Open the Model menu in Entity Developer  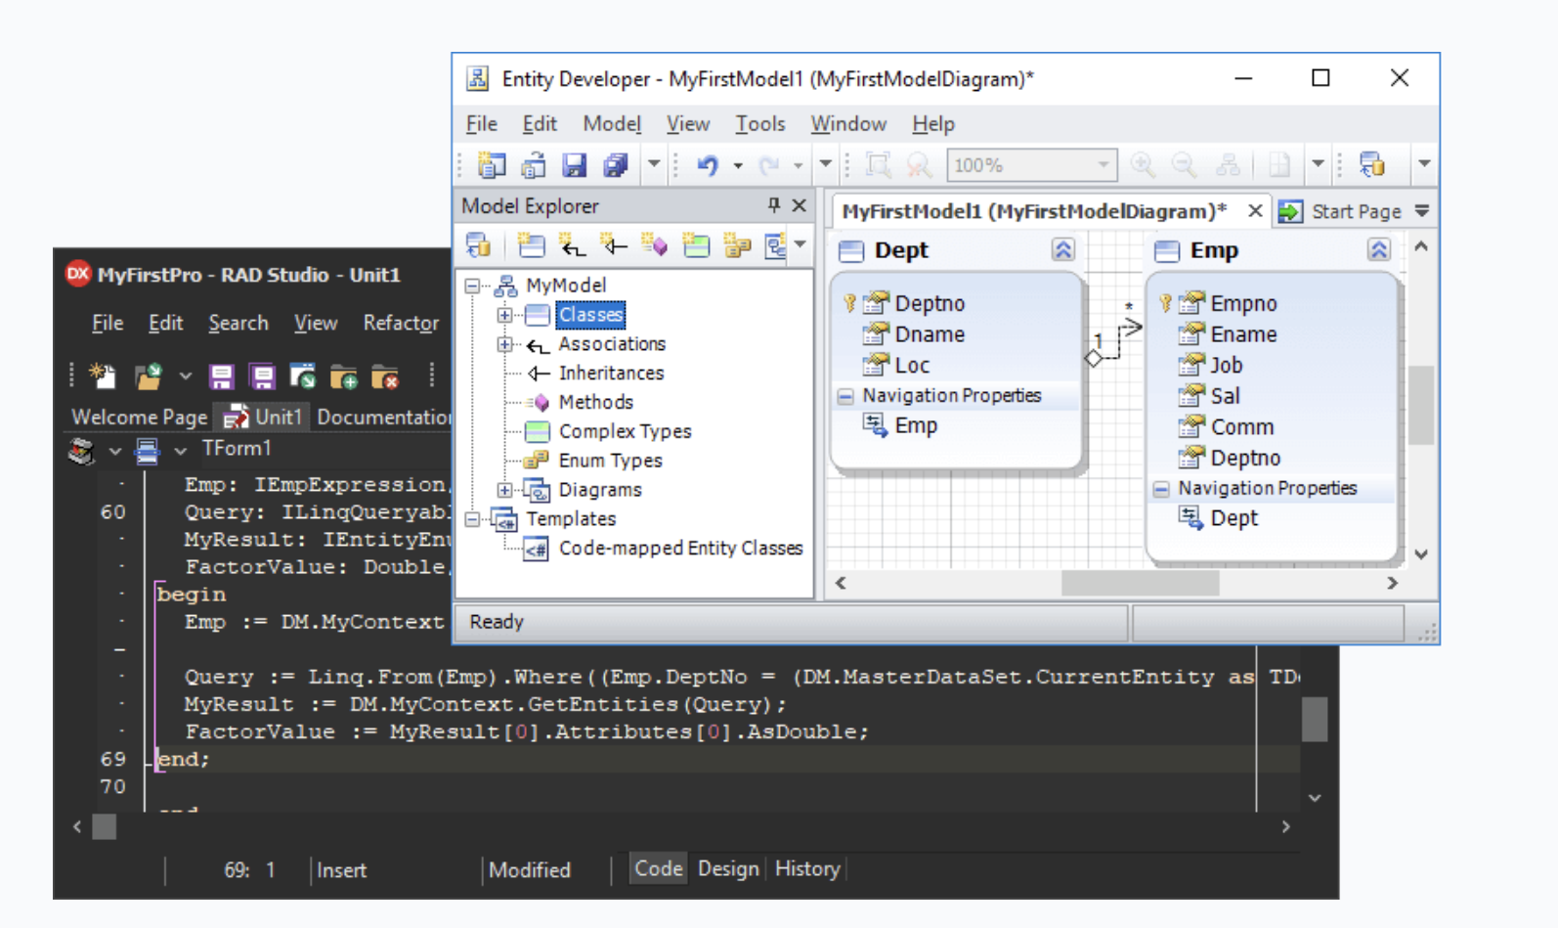612,124
